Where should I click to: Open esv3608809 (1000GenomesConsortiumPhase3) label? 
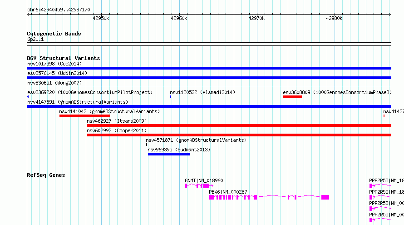(x=337, y=92)
